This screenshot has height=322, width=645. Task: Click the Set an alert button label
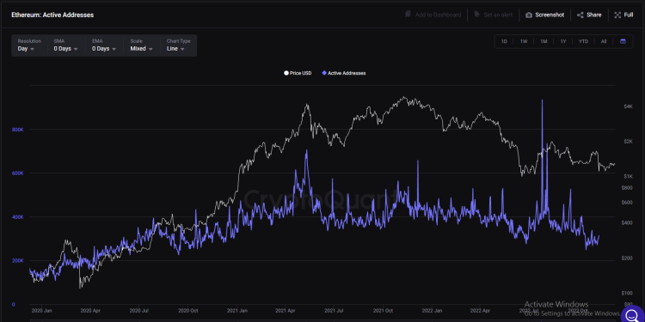coord(498,15)
